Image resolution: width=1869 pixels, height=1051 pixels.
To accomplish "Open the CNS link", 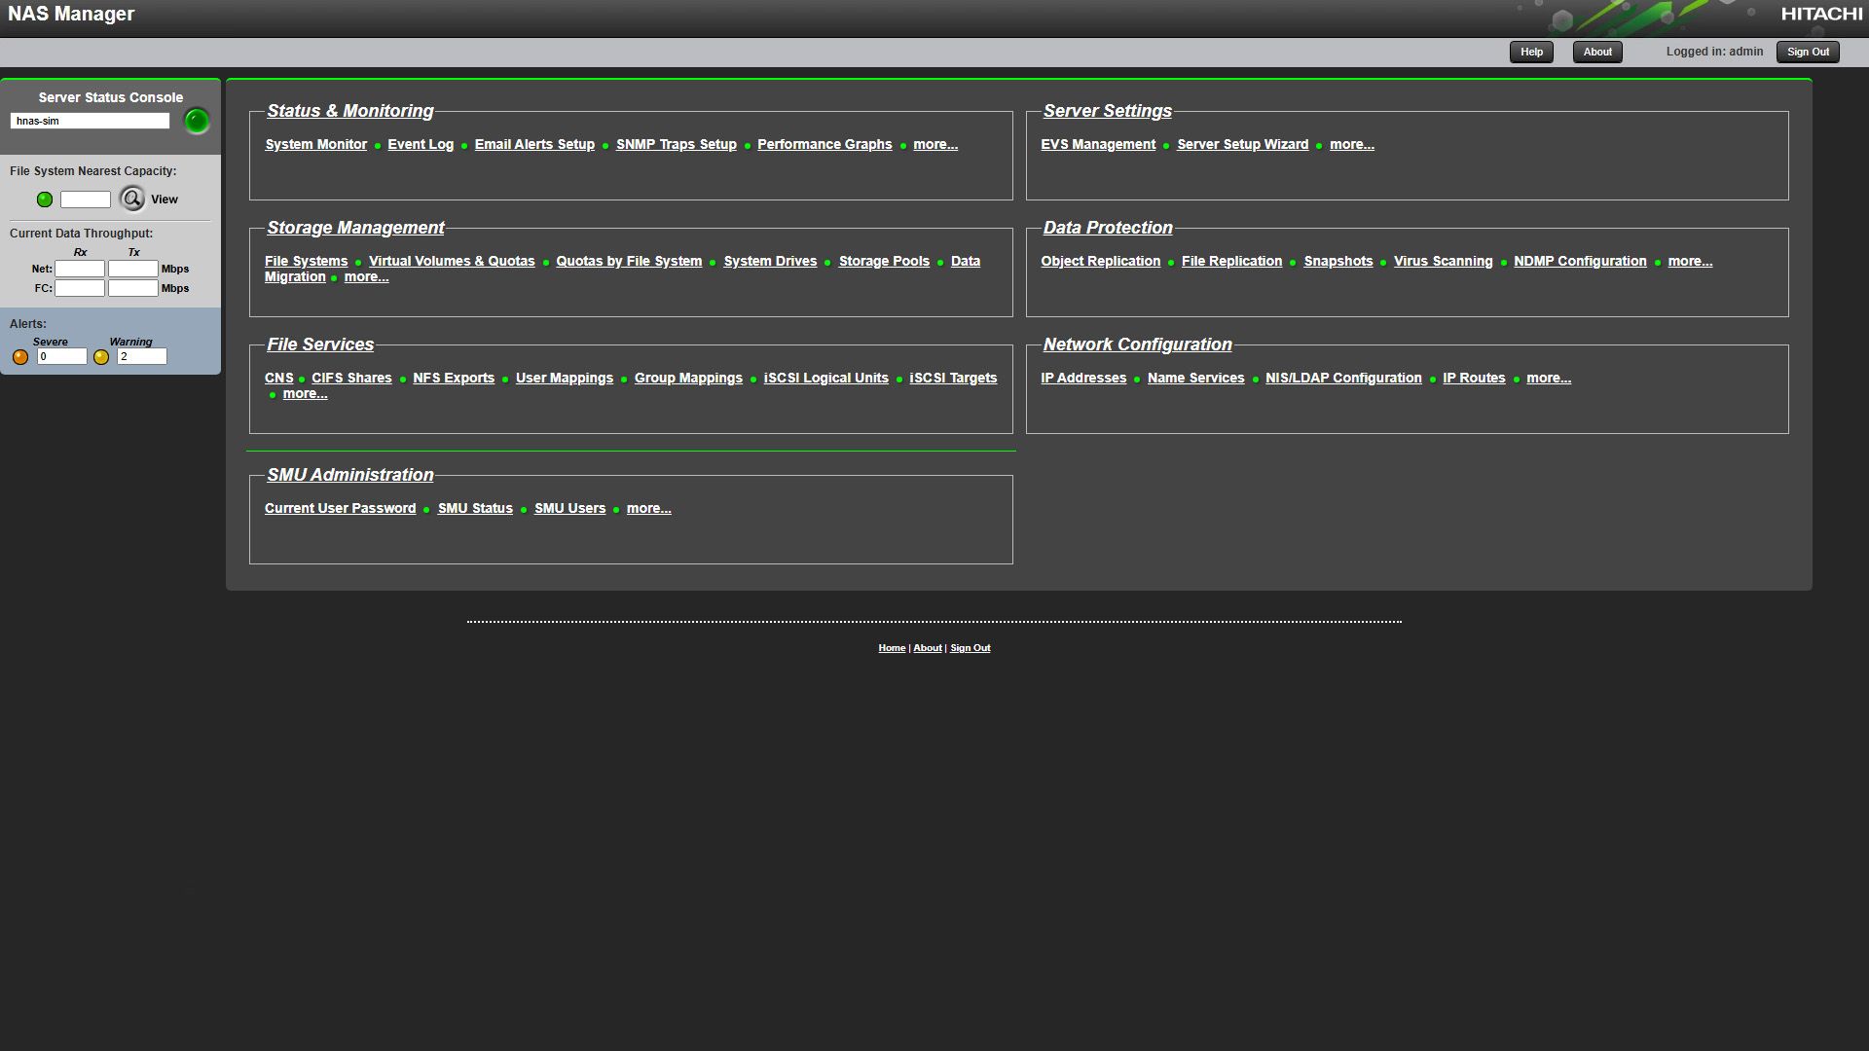I will [278, 378].
